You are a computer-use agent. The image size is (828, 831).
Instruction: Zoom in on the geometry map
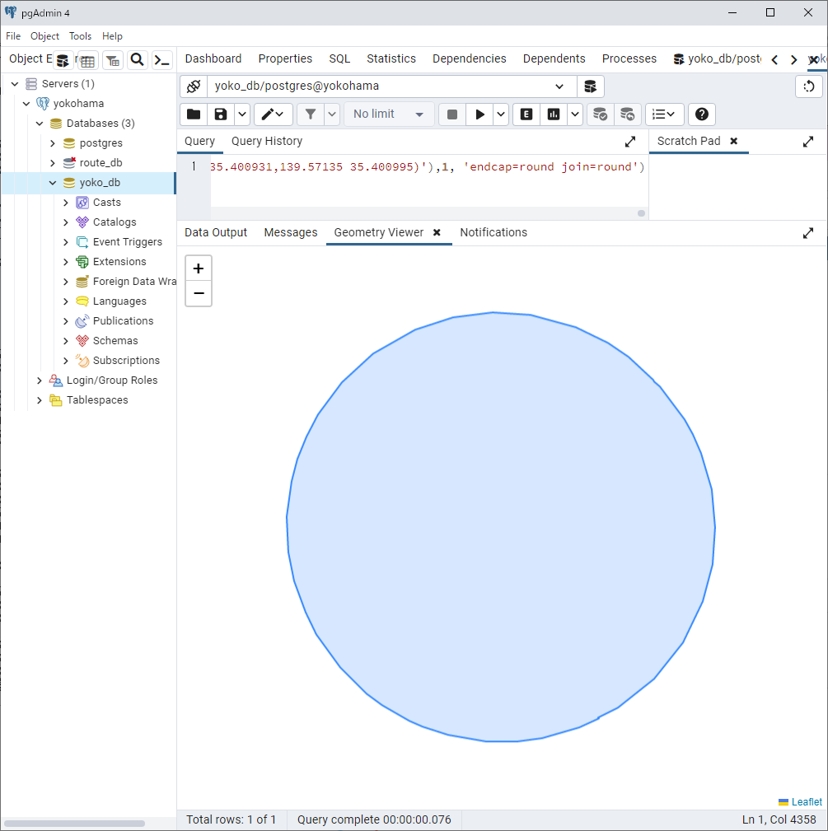[x=199, y=268]
